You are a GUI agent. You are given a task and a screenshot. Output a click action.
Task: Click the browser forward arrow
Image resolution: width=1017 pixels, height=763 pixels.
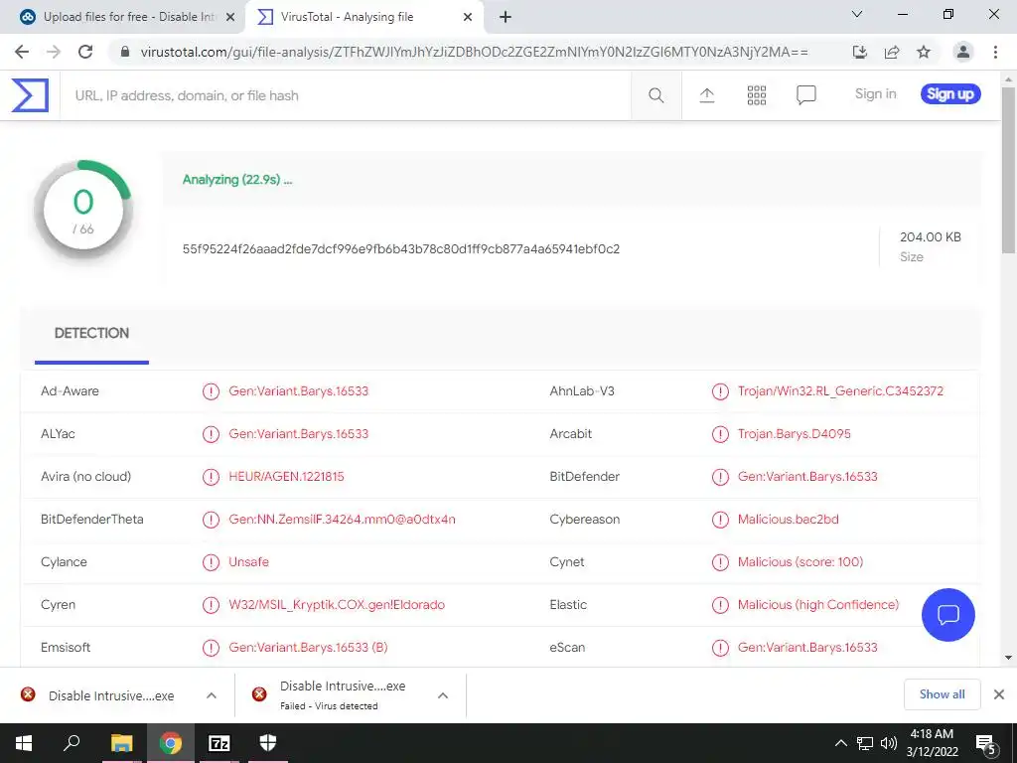coord(54,52)
